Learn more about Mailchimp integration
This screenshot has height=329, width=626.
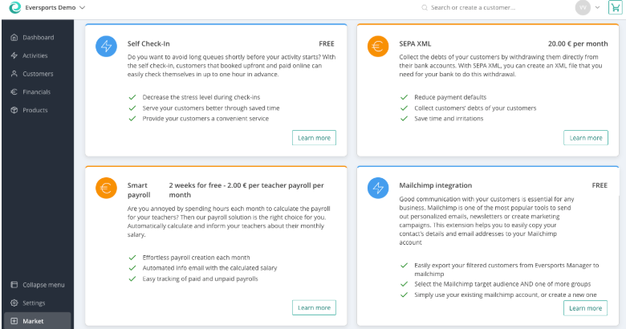point(585,308)
